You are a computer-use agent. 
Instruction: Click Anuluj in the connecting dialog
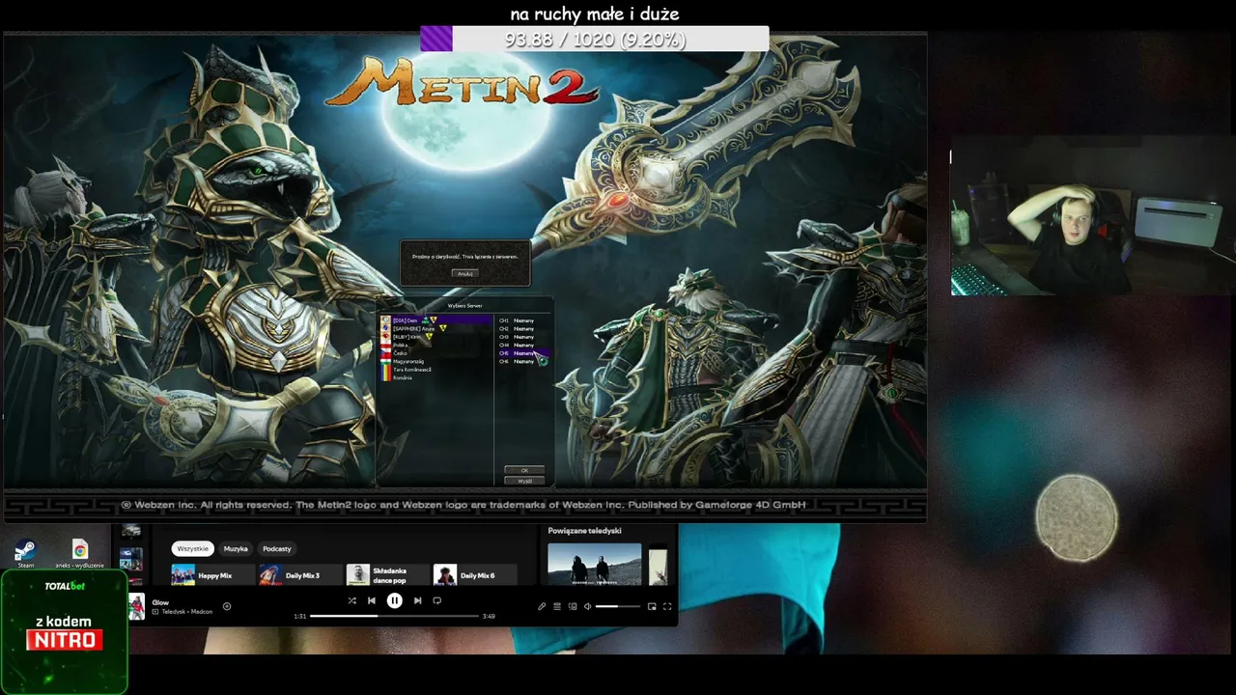465,273
